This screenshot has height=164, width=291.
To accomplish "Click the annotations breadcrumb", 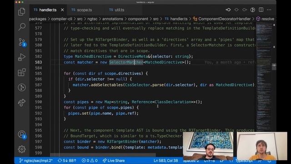I will (x=113, y=19).
